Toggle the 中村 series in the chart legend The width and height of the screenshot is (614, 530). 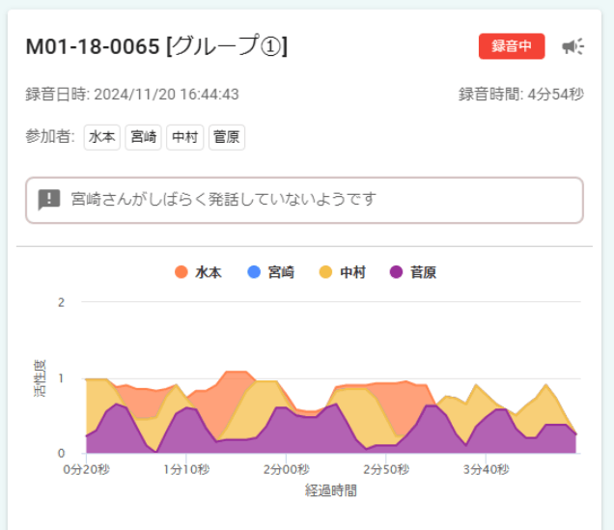pos(342,272)
